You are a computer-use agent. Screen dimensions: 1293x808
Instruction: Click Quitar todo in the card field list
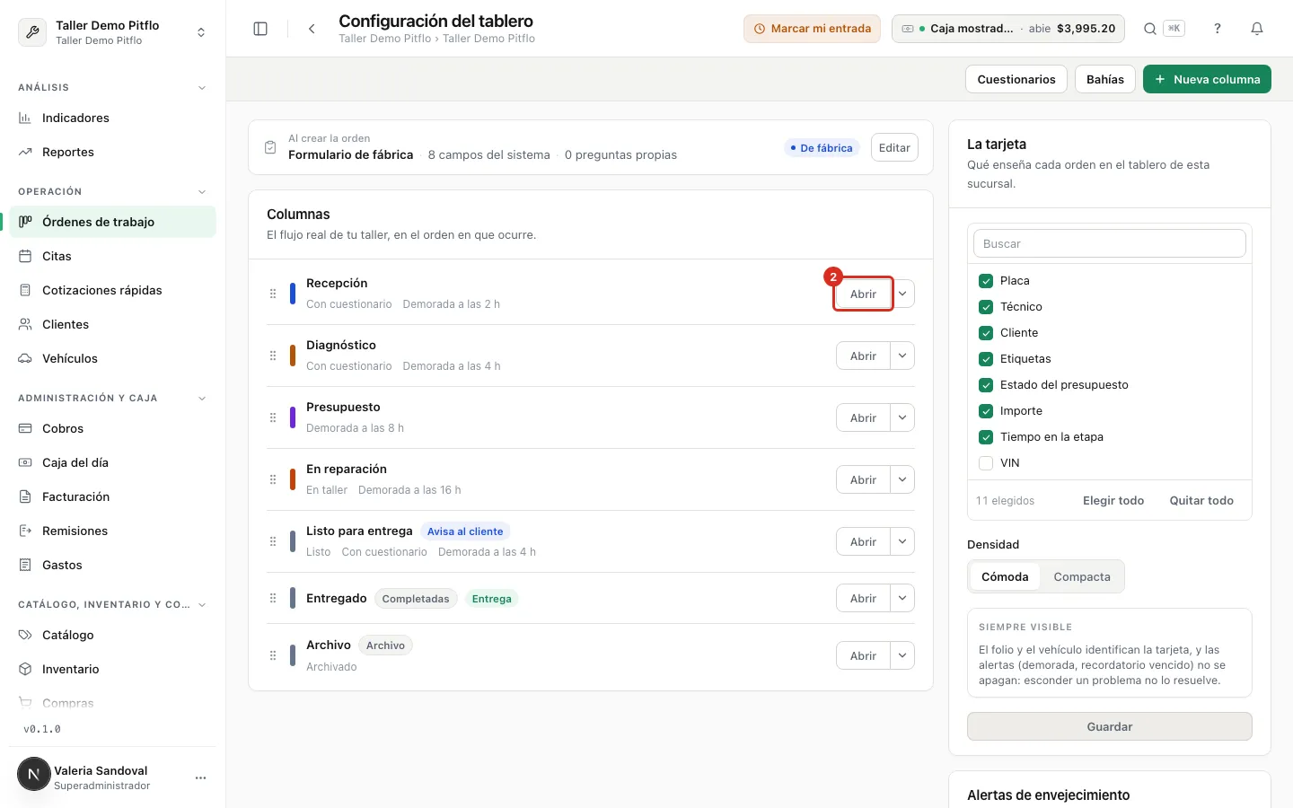pyautogui.click(x=1201, y=500)
